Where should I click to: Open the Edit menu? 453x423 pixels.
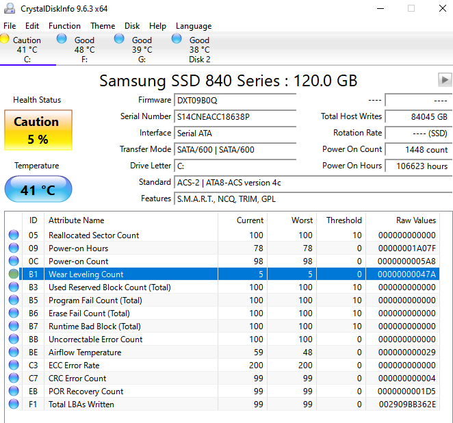[x=32, y=26]
